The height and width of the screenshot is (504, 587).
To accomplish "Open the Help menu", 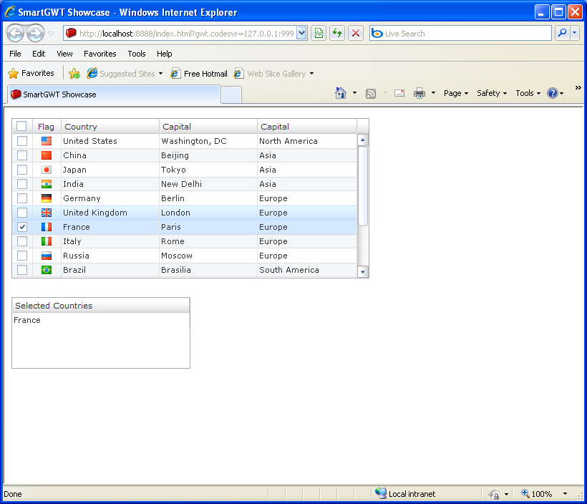I will point(165,54).
